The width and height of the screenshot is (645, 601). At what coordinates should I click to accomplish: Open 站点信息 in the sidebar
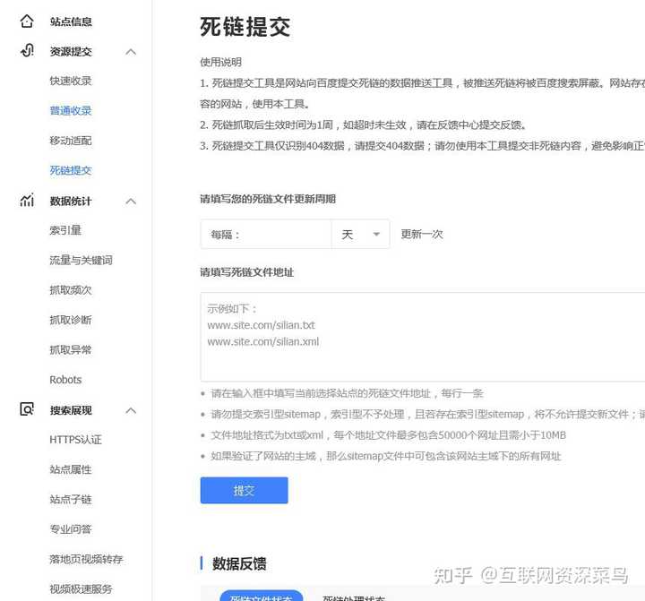pos(71,21)
